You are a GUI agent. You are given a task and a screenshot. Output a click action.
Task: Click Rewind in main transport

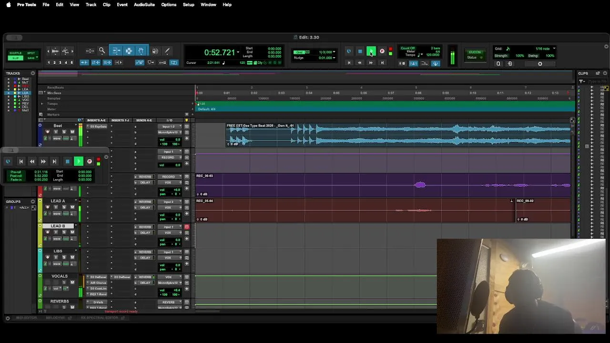click(359, 62)
